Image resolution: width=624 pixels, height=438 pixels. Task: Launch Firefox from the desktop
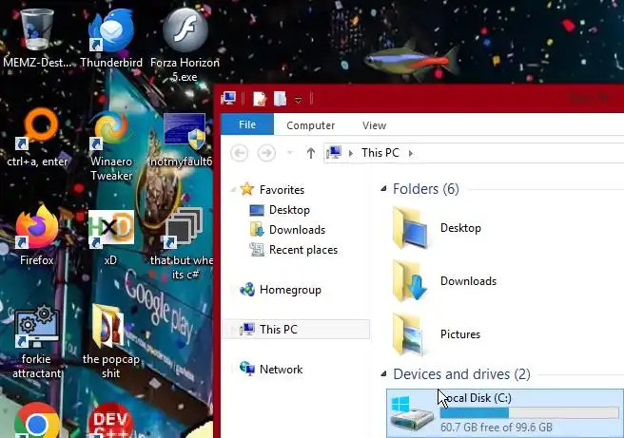click(36, 227)
